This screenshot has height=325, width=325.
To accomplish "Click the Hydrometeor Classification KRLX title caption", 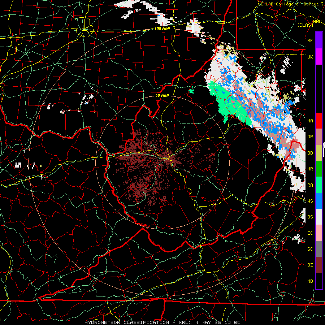I will pos(162,322).
